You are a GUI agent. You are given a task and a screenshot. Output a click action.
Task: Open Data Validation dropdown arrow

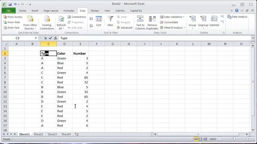coord(184,17)
